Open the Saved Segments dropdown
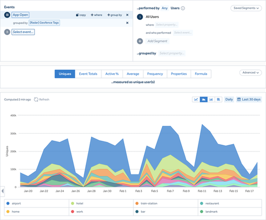 click(x=246, y=8)
